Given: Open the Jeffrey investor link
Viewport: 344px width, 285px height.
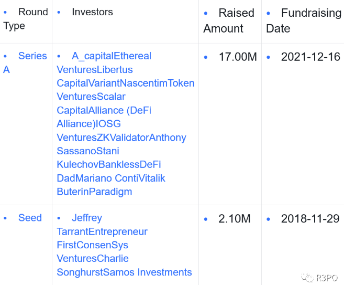Looking at the screenshot, I should tap(87, 218).
